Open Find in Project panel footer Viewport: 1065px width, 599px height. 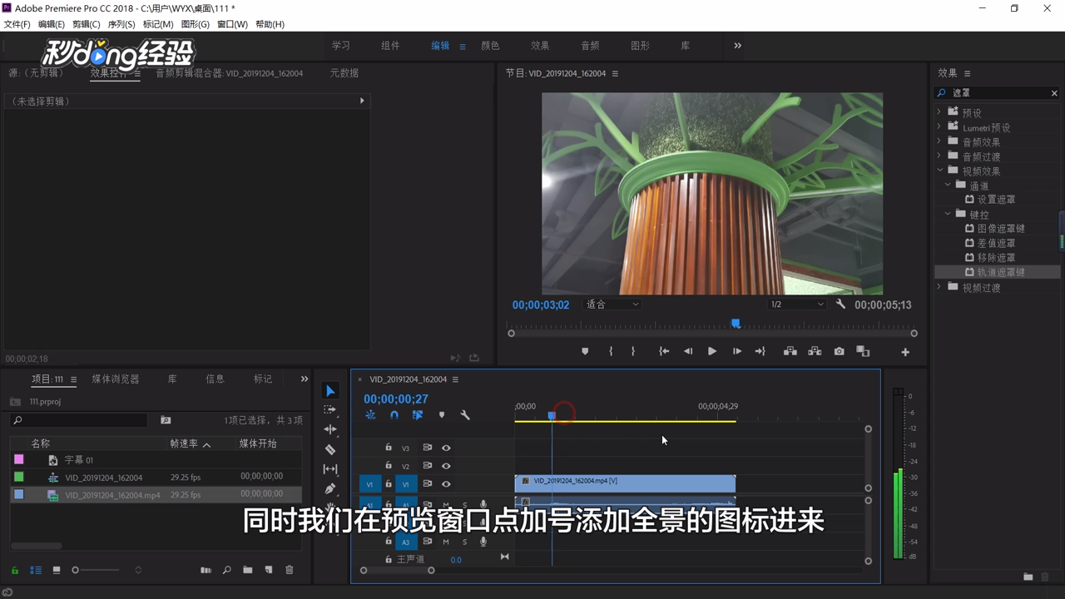pyautogui.click(x=226, y=570)
